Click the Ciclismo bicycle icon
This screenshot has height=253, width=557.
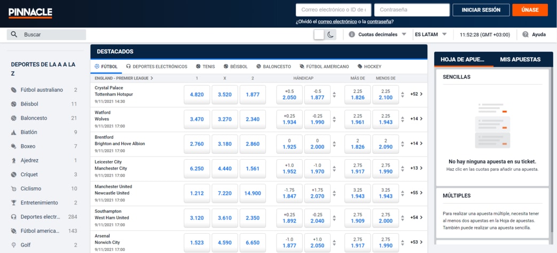pos(14,189)
